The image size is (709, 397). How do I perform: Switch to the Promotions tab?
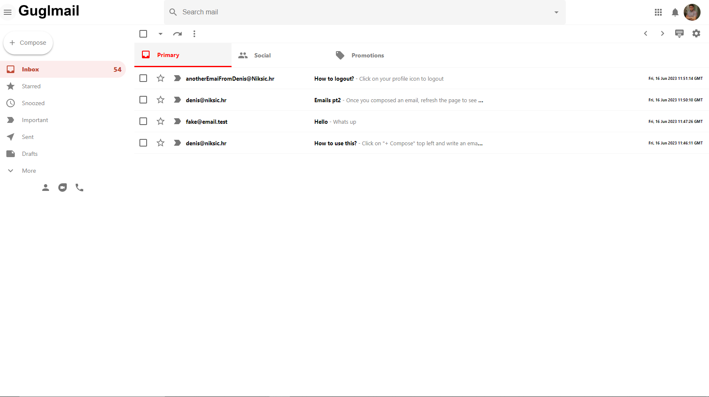367,55
